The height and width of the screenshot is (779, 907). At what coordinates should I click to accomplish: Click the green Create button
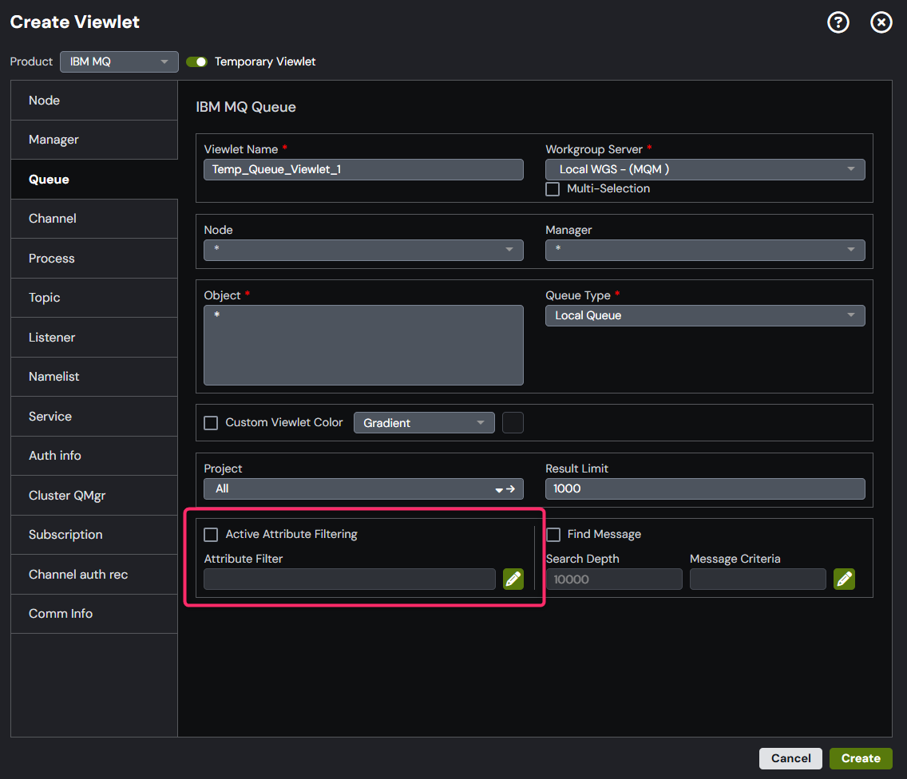pyautogui.click(x=861, y=758)
